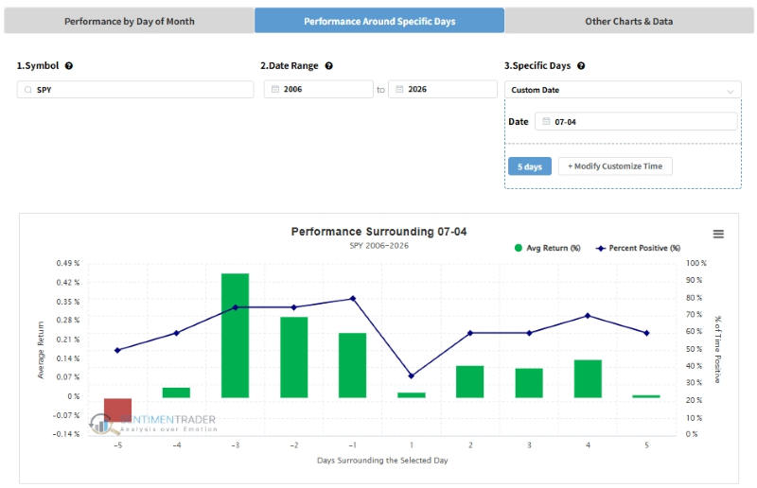Click the line marker above day -2 bar

pyautogui.click(x=294, y=307)
